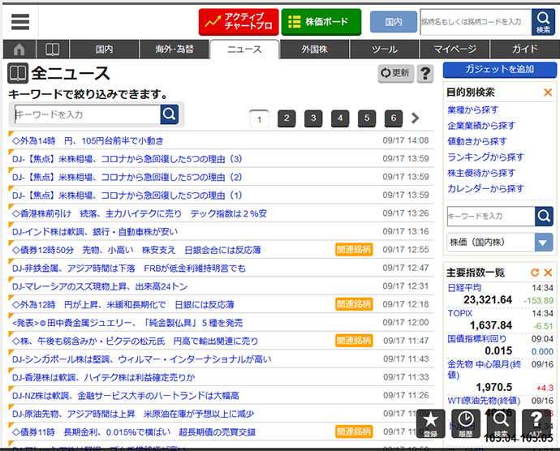Focus the stock name or code input
Viewport: 560px width, 451px height.
476,22
